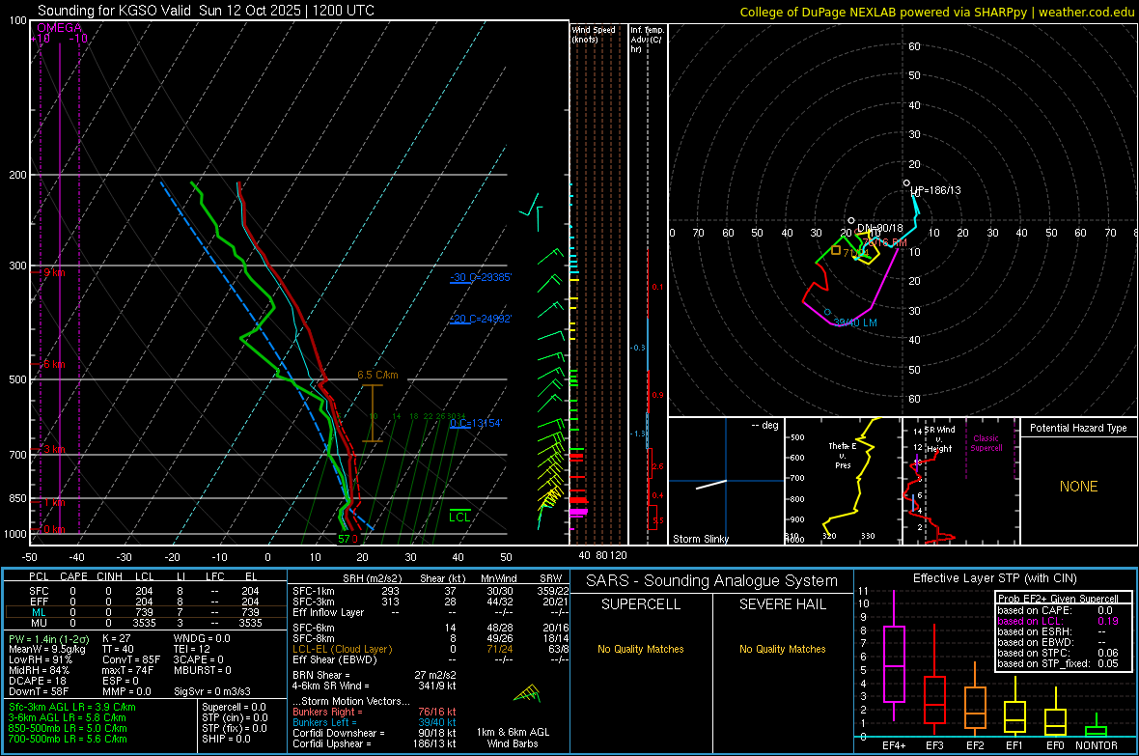Click the Sfc-3km AGL LR value
Screen dimensions: 1139x756
pos(72,707)
